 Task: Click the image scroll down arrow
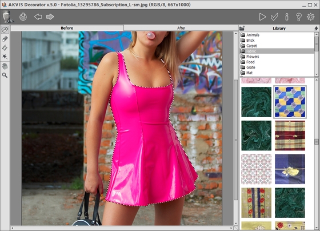[x=235, y=224]
